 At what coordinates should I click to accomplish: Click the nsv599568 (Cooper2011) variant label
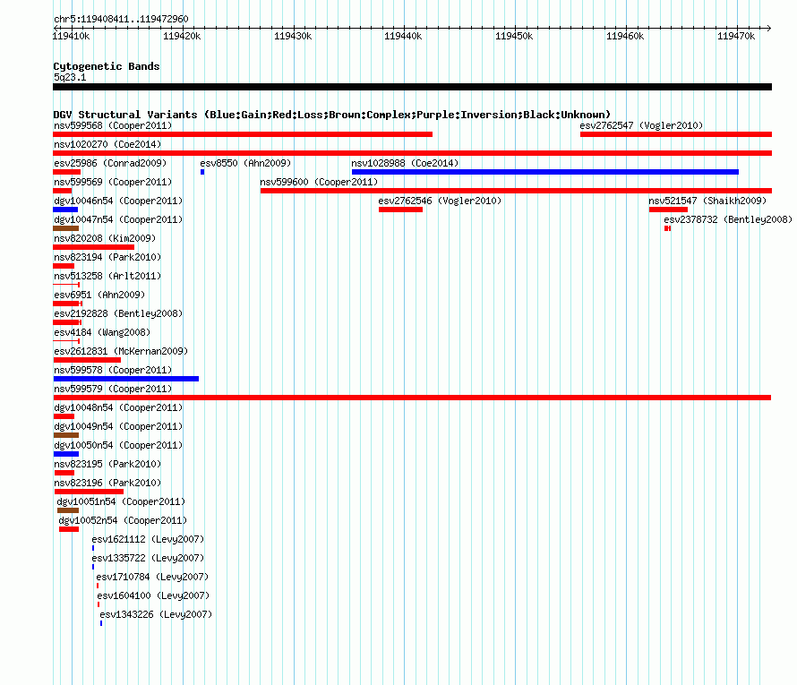[x=113, y=125]
